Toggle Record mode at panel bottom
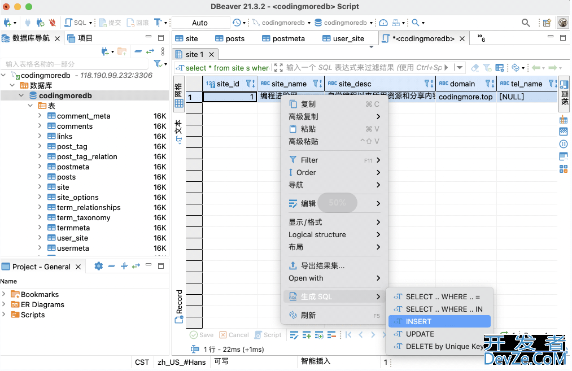 pyautogui.click(x=179, y=307)
